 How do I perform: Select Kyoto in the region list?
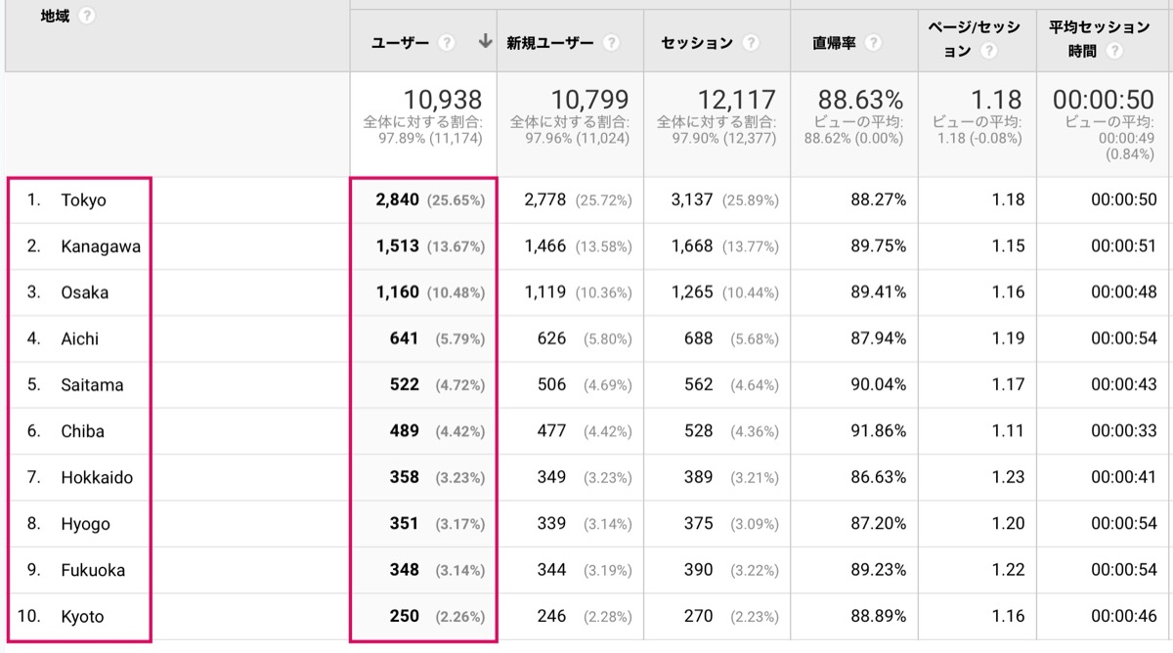tap(82, 617)
